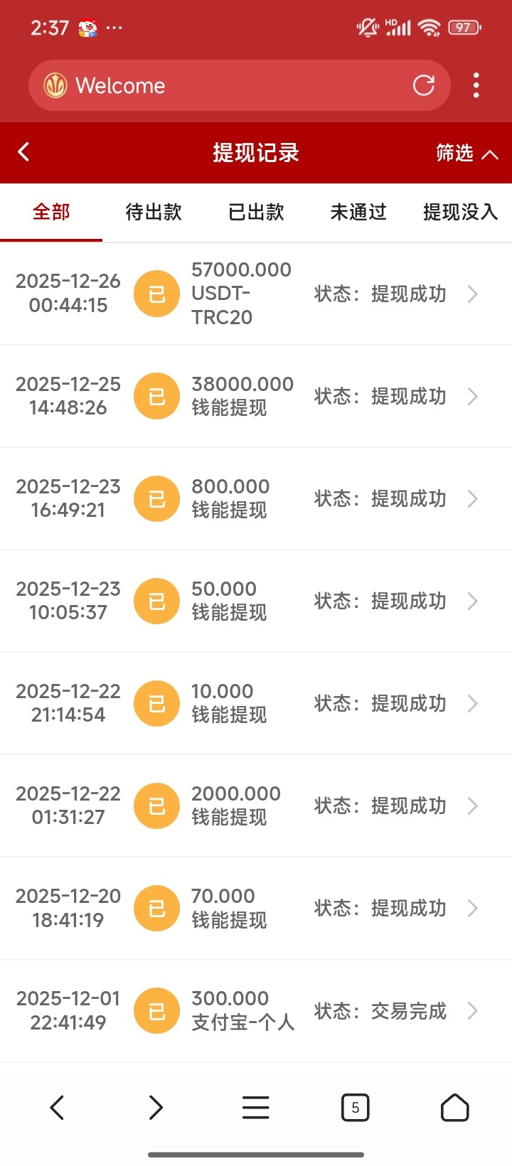Viewport: 512px width, 1166px height.
Task: Open the 2025-12-22 2000.000 withdrawal row
Action: point(256,806)
